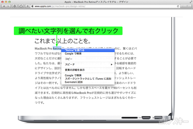Enter full screen with the top-right arrows icon

[x=191, y=2]
